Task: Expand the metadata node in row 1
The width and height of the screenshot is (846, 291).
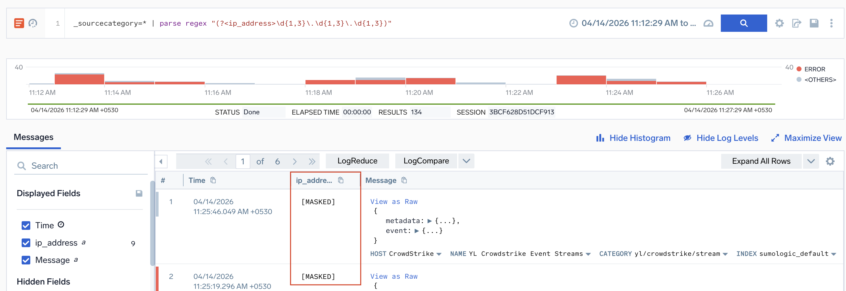Action: [429, 221]
